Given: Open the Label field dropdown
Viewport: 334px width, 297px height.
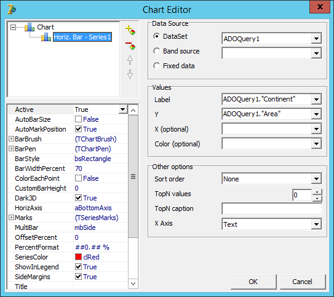Looking at the screenshot, I should [x=316, y=99].
